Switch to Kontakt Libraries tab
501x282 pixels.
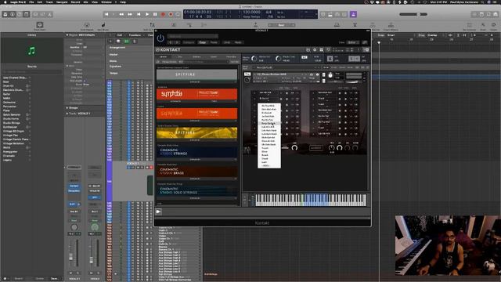point(163,56)
